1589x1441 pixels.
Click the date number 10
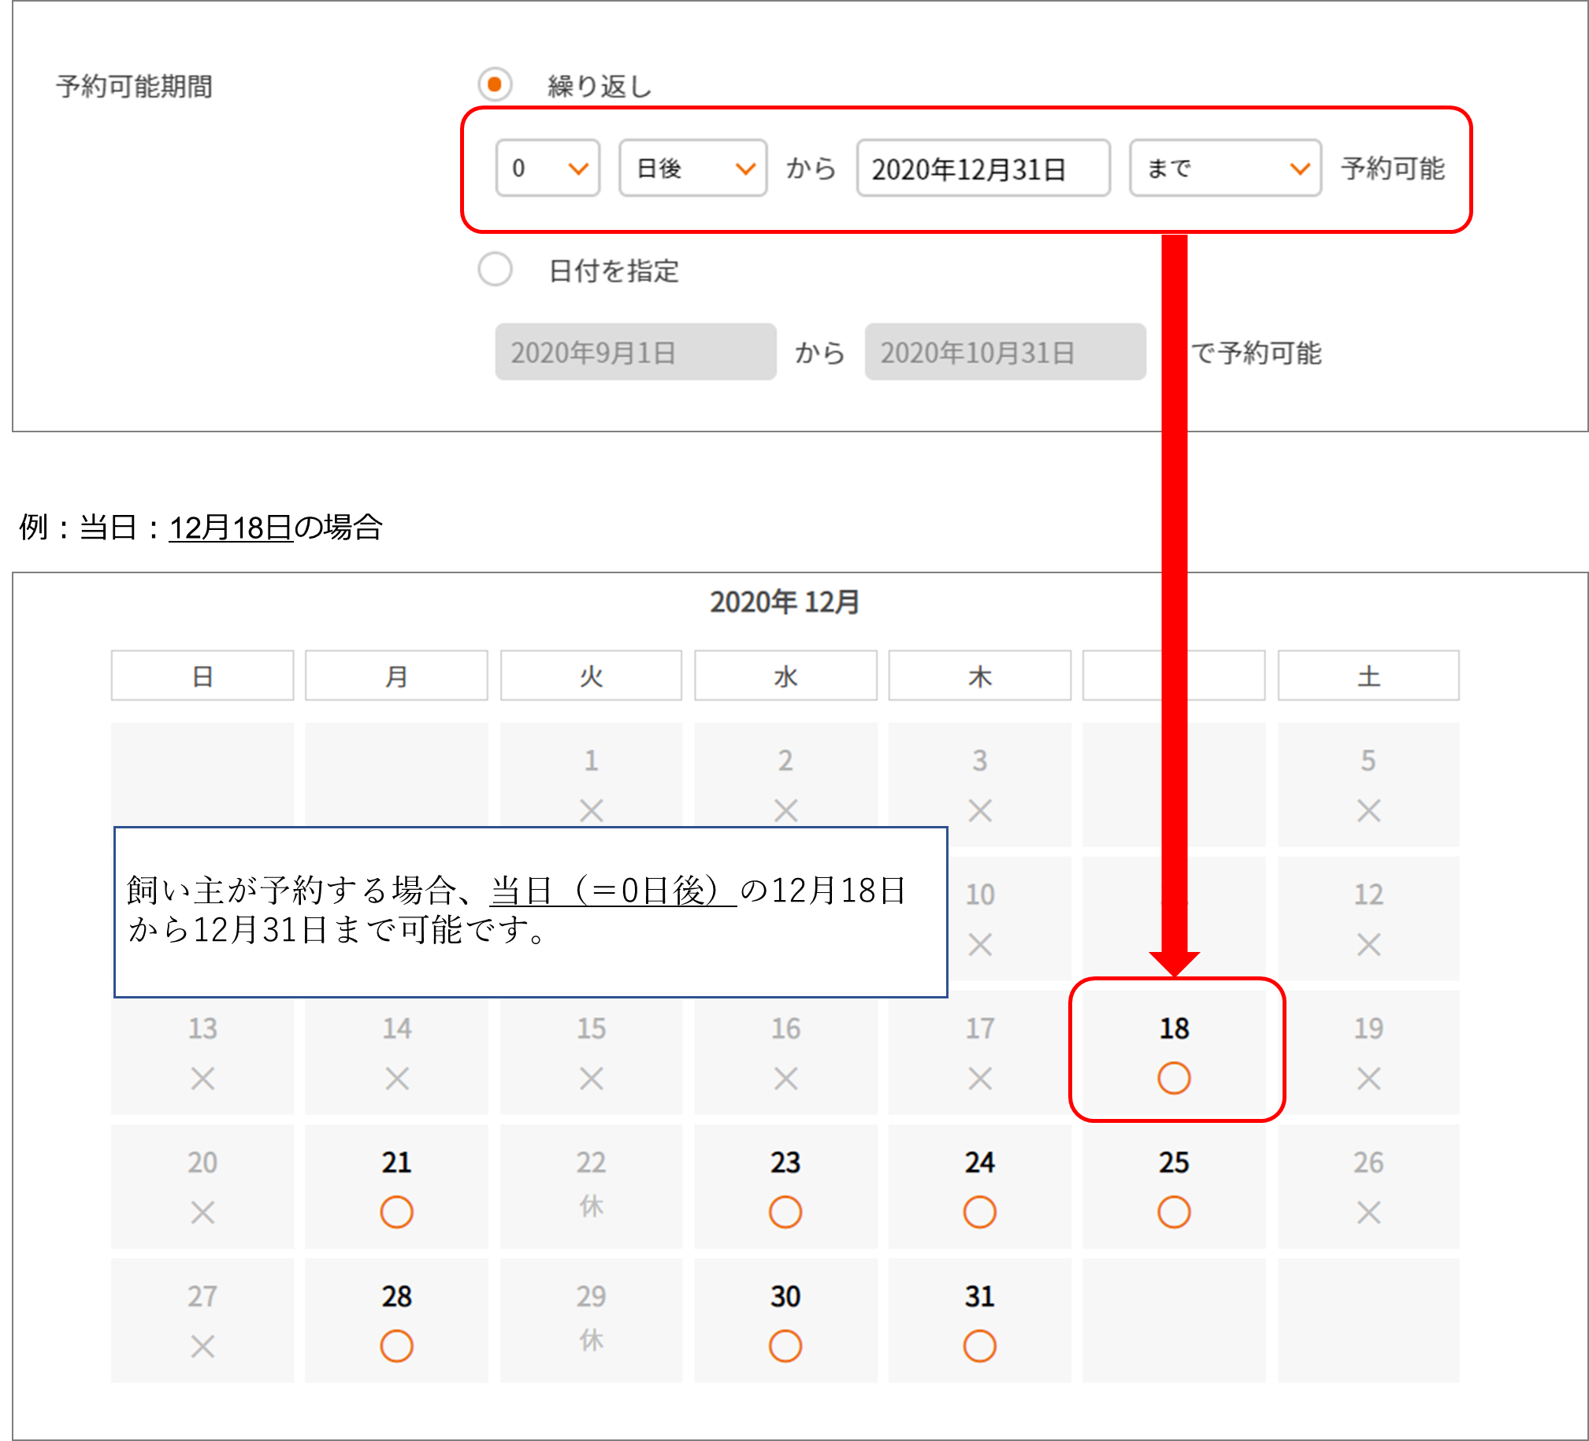980,895
